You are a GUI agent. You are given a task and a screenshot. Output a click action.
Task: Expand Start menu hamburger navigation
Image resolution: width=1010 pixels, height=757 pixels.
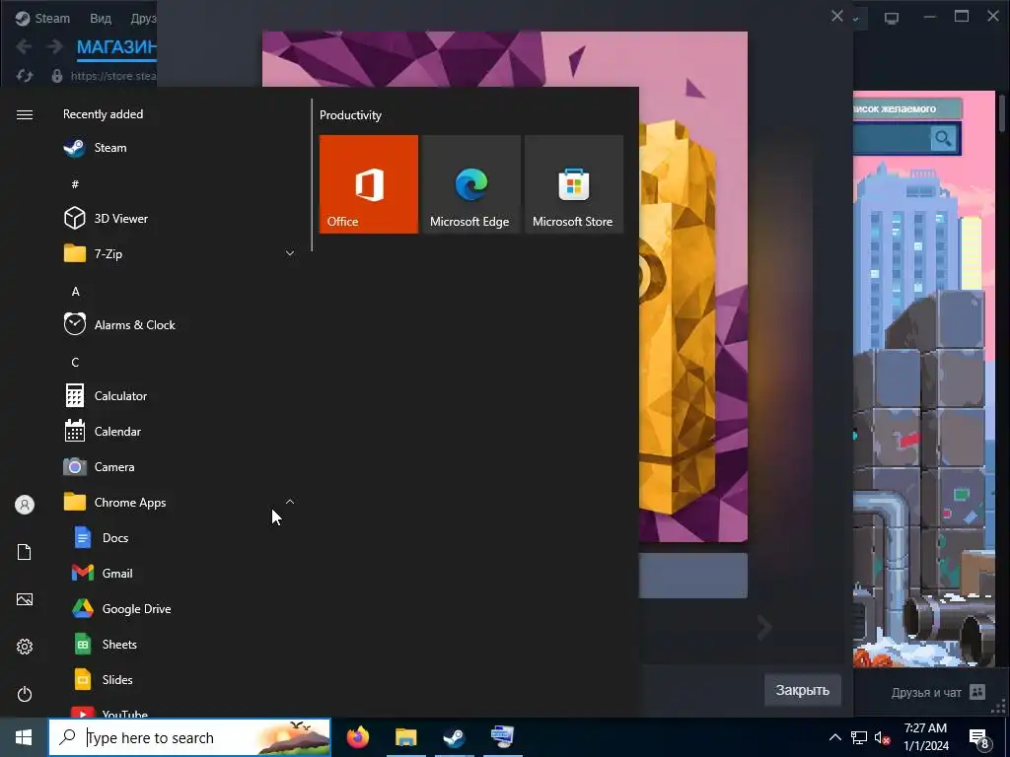tap(25, 114)
